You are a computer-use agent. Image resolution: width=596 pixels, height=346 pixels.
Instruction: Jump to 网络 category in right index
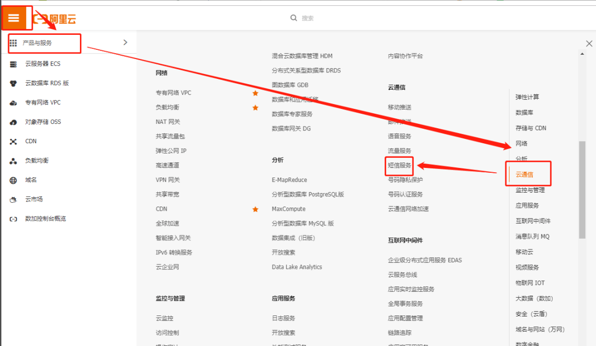pyautogui.click(x=521, y=143)
